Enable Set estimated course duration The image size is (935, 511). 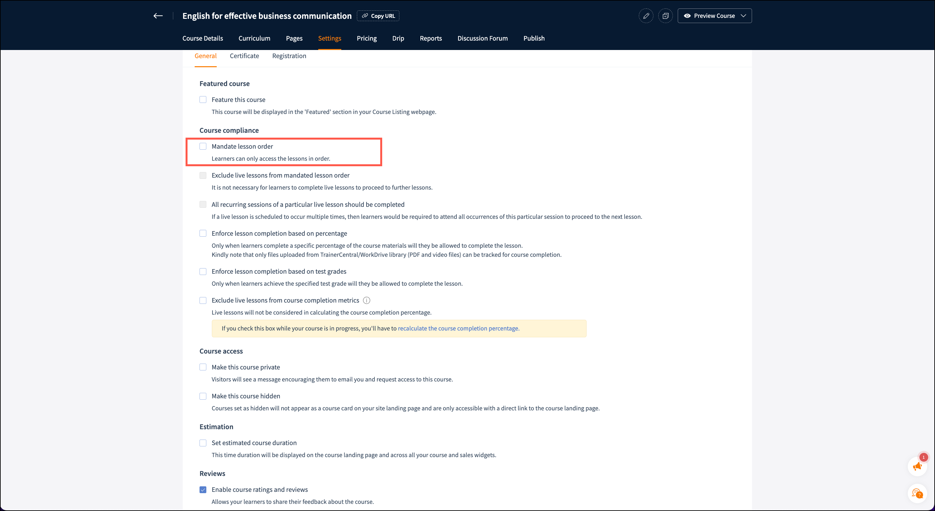click(203, 443)
